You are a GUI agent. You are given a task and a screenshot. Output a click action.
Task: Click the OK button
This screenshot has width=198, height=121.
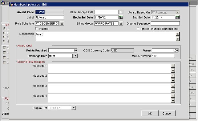(150, 113)
